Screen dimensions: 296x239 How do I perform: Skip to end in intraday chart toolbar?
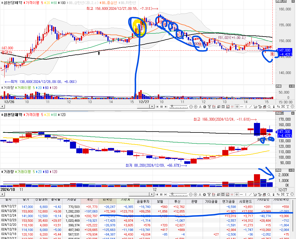166,107
